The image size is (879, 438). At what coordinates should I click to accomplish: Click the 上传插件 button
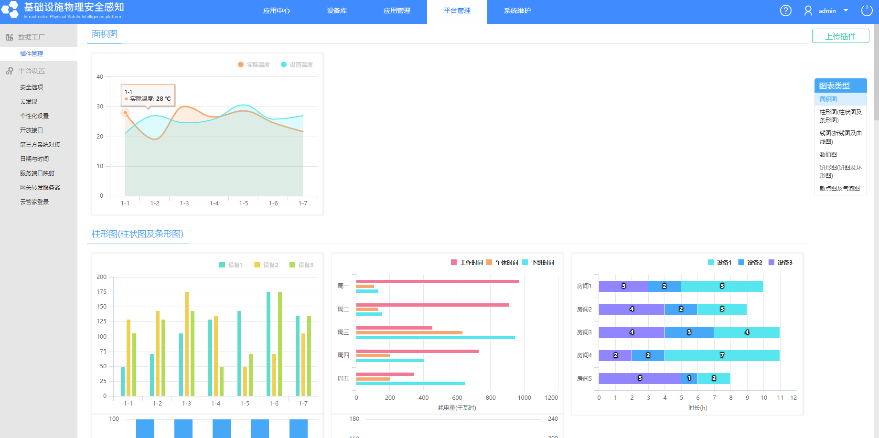(x=841, y=36)
